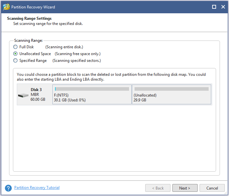This screenshot has width=229, height=196.
Task: Click the window resize grip corner
Action: coord(226,193)
